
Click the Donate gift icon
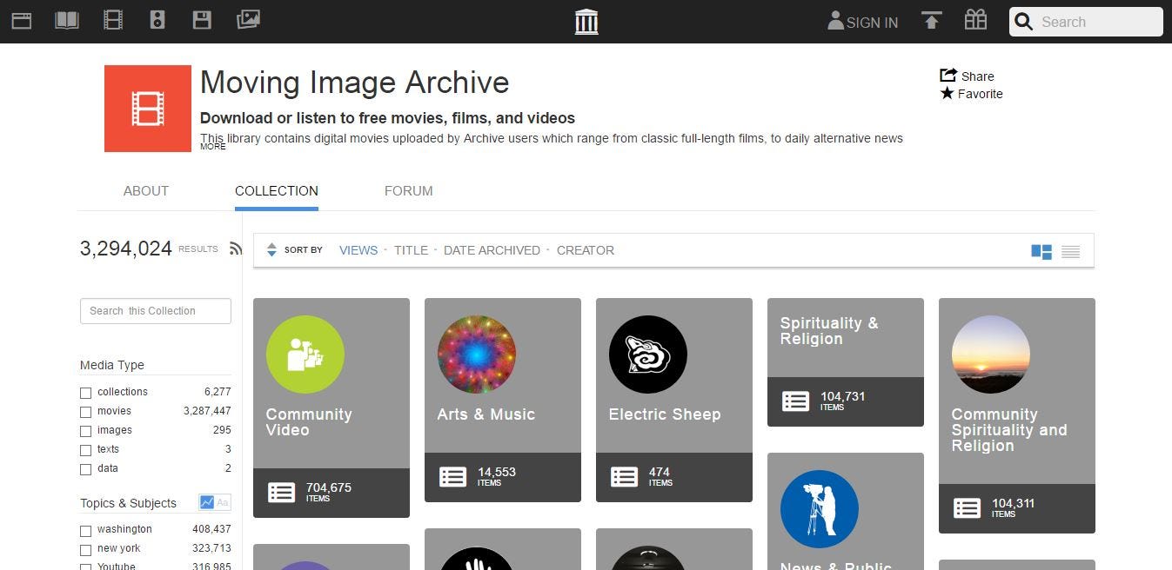pyautogui.click(x=975, y=20)
